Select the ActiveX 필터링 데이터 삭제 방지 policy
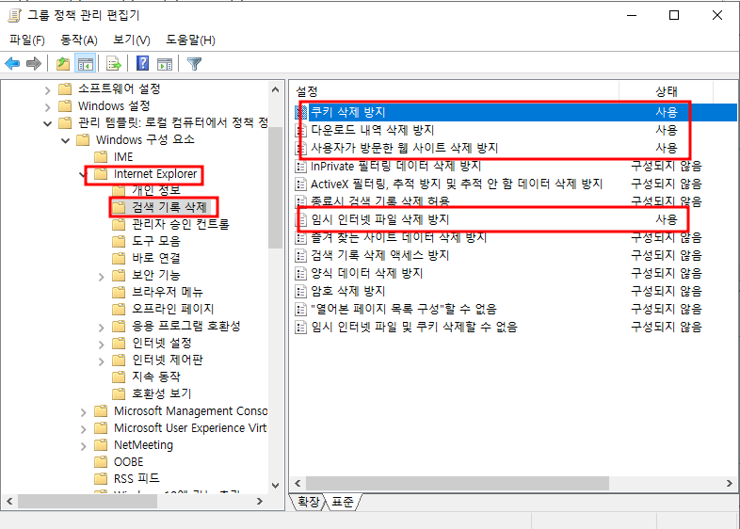Viewport: 740px width, 529px height. [x=457, y=184]
